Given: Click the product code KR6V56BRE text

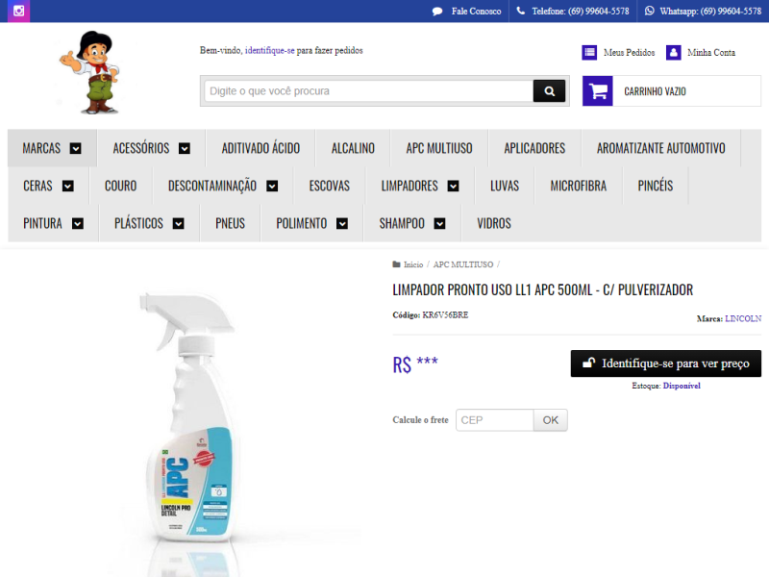Looking at the screenshot, I should pyautogui.click(x=445, y=315).
